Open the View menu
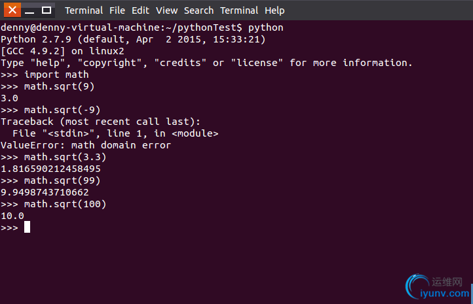 pyautogui.click(x=166, y=10)
